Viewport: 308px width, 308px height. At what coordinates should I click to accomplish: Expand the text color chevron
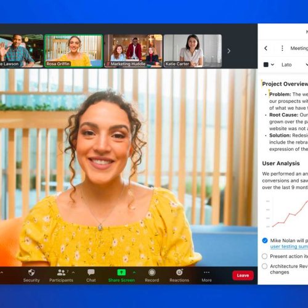click(x=272, y=65)
